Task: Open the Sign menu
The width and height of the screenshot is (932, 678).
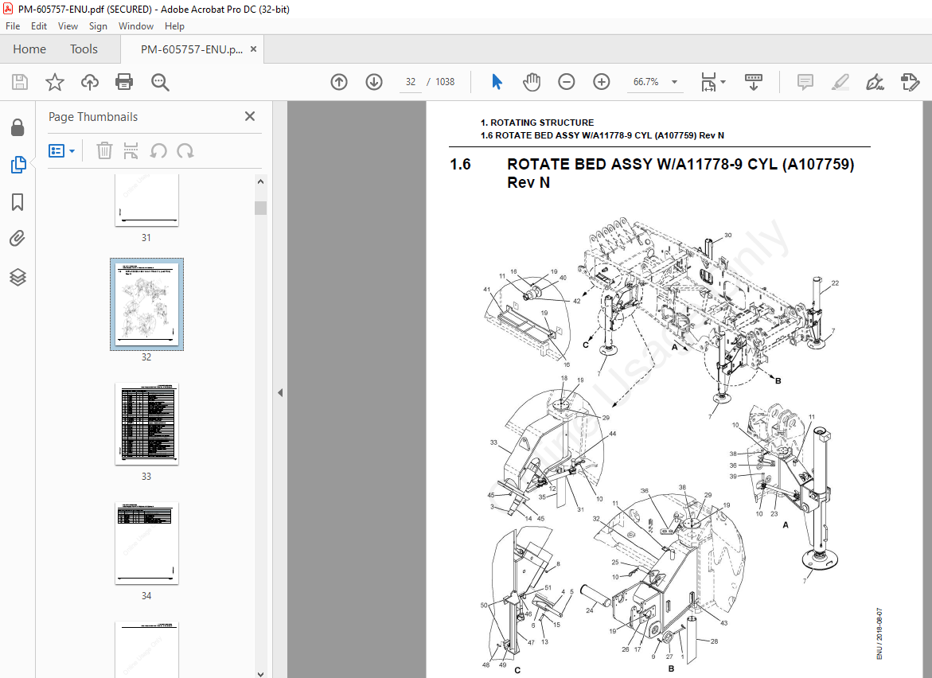Action: [98, 26]
